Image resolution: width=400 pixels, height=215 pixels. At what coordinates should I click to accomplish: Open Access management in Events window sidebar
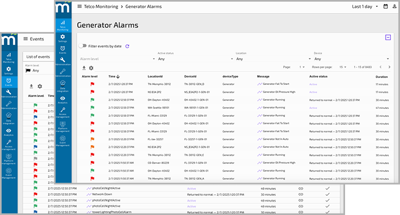point(9,145)
